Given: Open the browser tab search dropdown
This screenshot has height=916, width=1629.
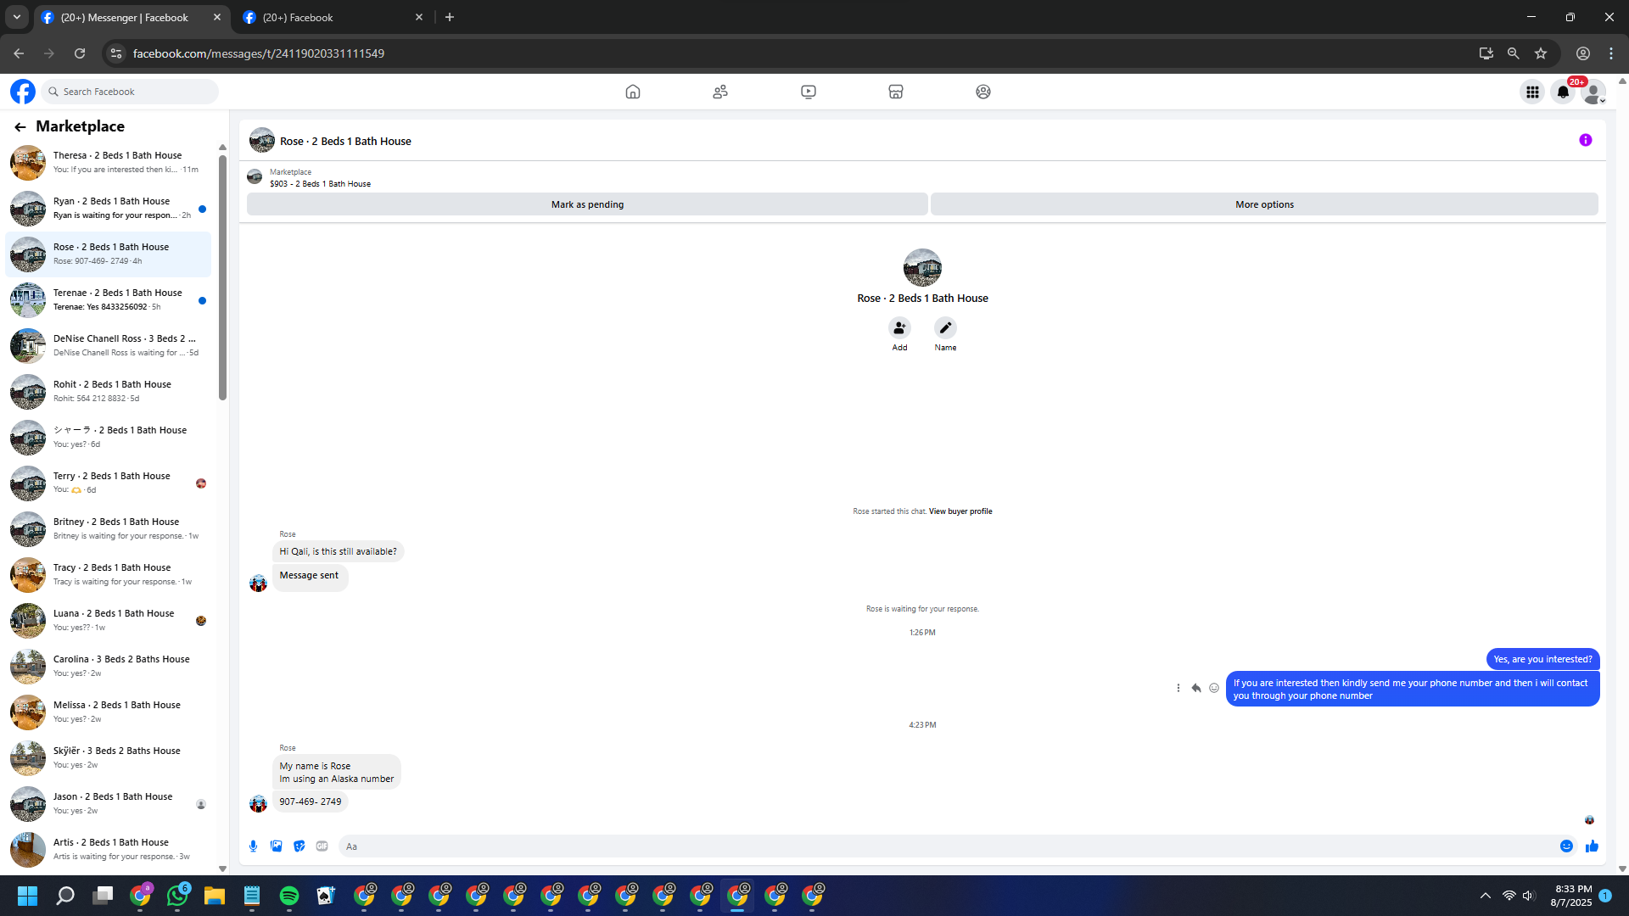Looking at the screenshot, I should pos(17,17).
